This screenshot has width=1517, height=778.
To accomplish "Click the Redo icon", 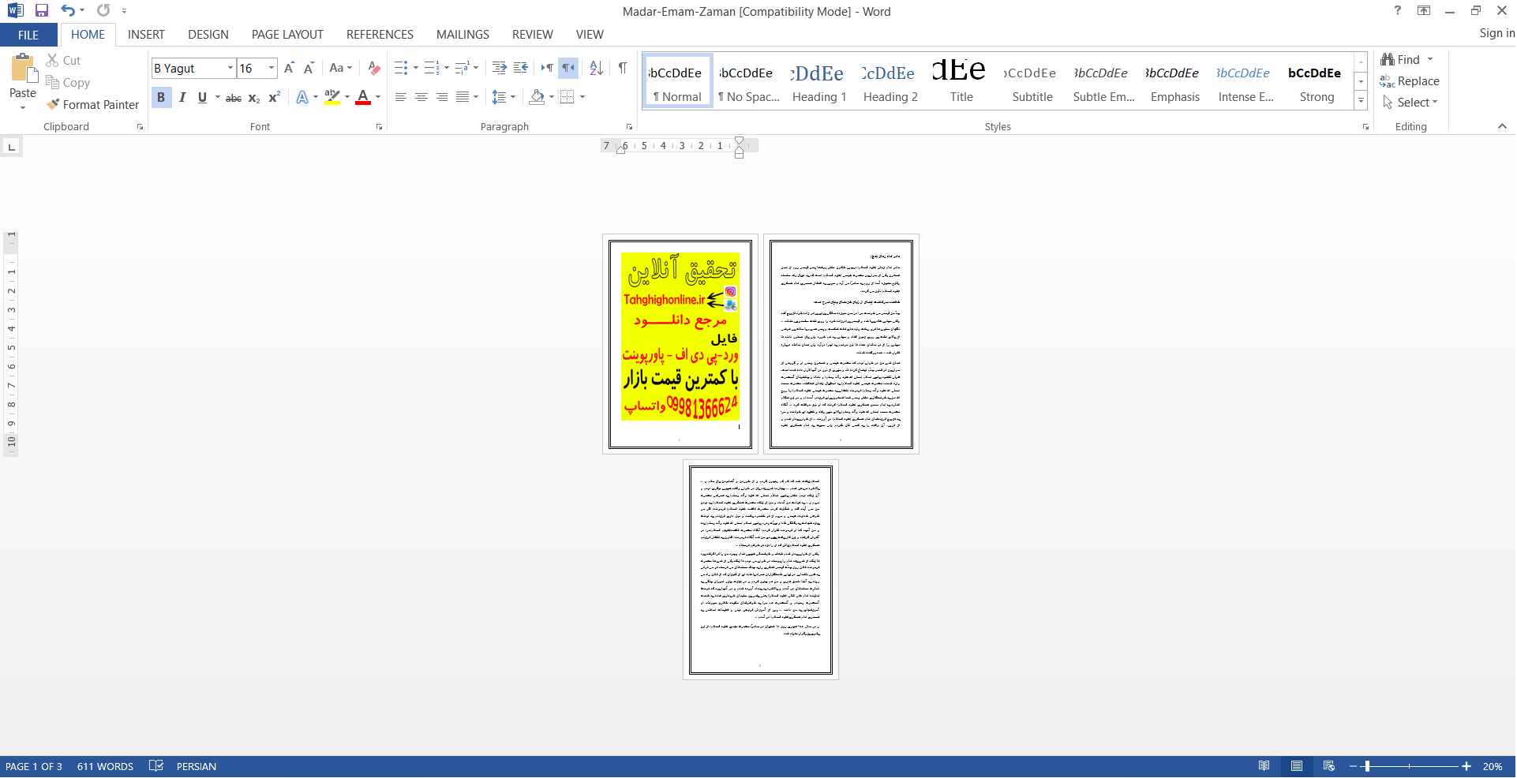I will coord(103,11).
